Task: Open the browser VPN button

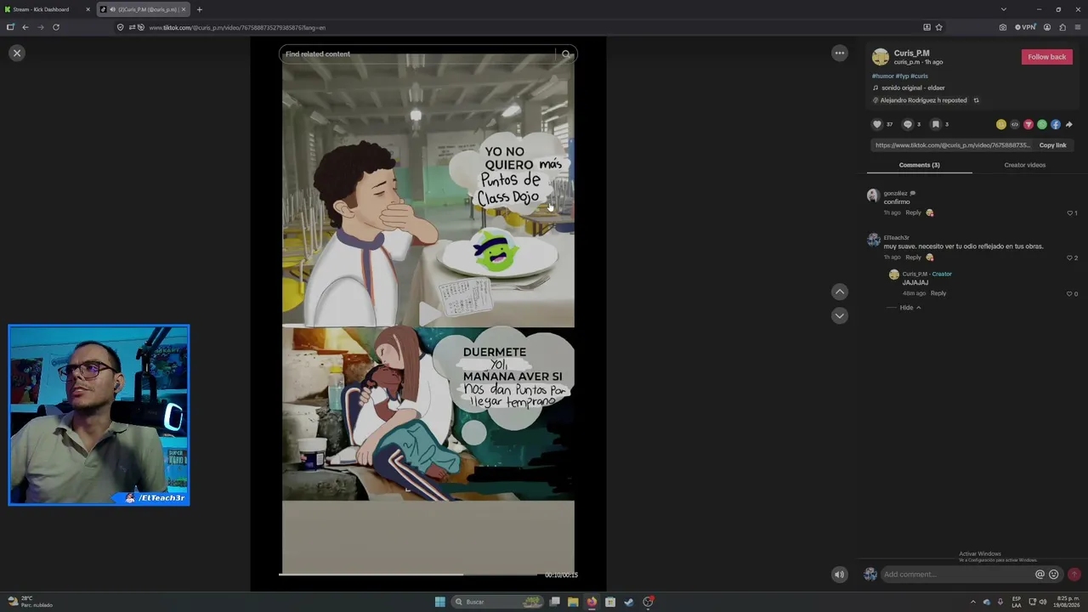Action: [x=1025, y=27]
